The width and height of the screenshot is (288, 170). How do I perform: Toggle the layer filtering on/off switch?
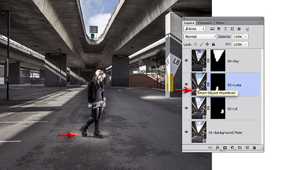point(247,29)
